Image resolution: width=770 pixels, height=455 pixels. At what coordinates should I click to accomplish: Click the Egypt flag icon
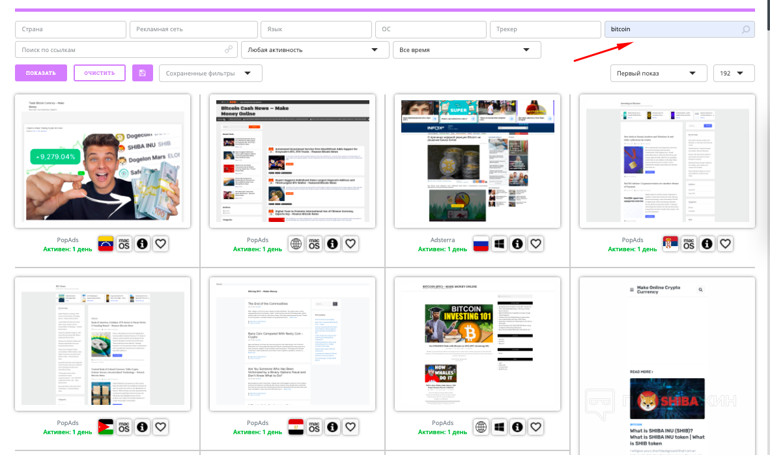click(296, 427)
